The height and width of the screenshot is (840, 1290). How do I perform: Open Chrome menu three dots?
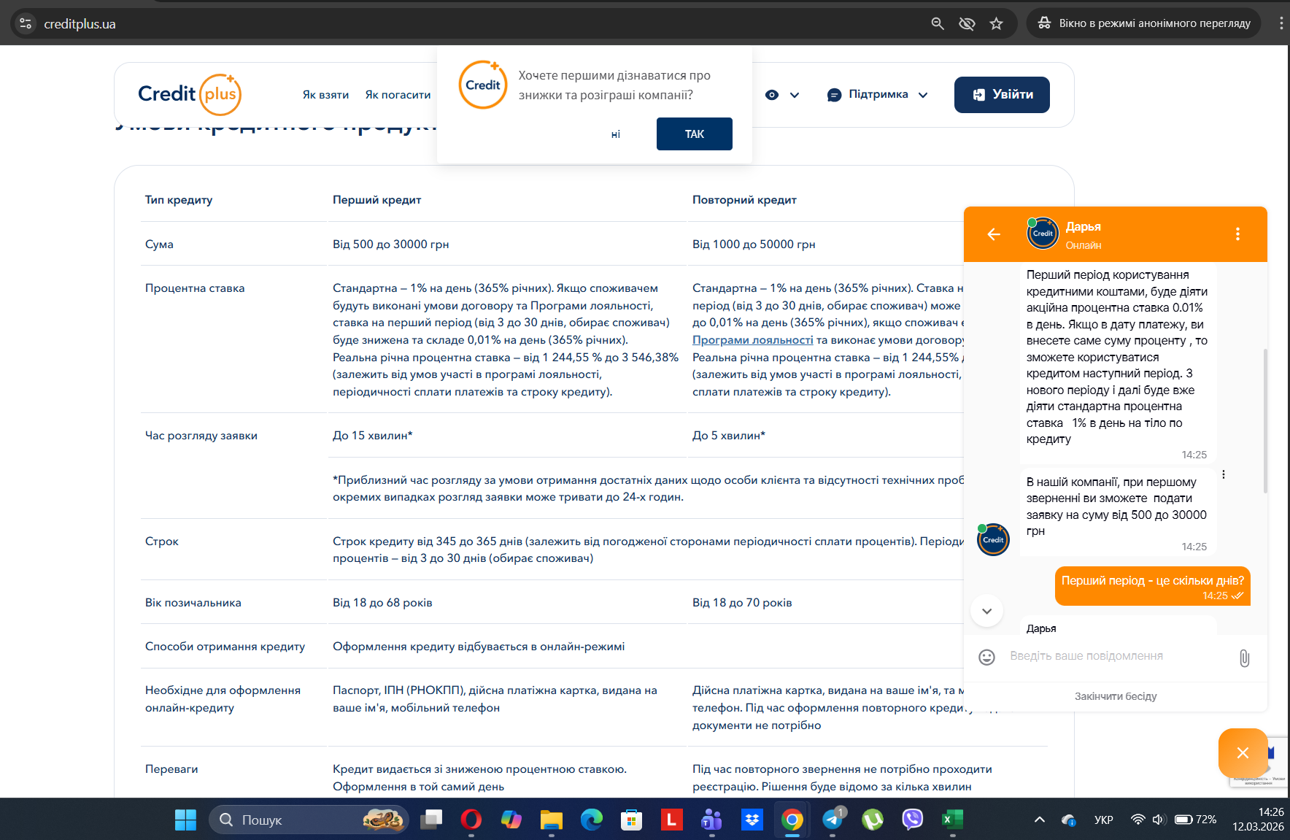coord(1281,23)
